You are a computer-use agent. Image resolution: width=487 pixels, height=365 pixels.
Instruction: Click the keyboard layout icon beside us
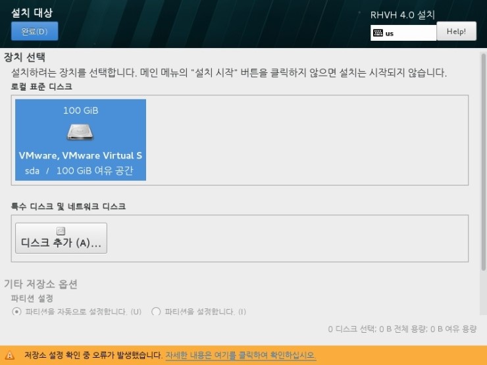pyautogui.click(x=378, y=33)
